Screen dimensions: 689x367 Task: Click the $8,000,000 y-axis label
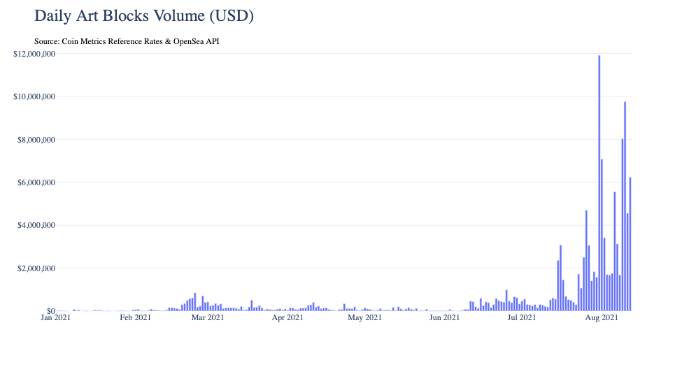(x=36, y=140)
